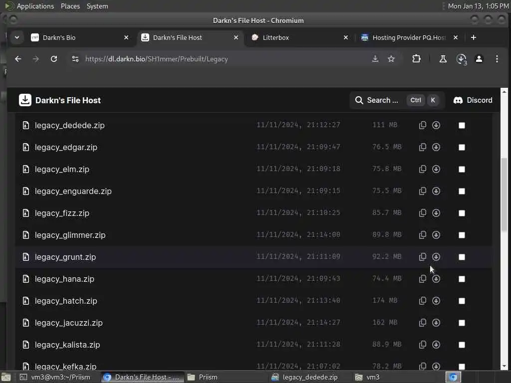Screen dimensions: 511x383
Task: Switch to Hosting Provider PQ.Host tab
Action: (409, 37)
